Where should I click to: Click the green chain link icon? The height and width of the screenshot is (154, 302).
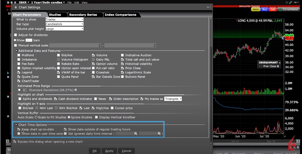click(x=290, y=2)
